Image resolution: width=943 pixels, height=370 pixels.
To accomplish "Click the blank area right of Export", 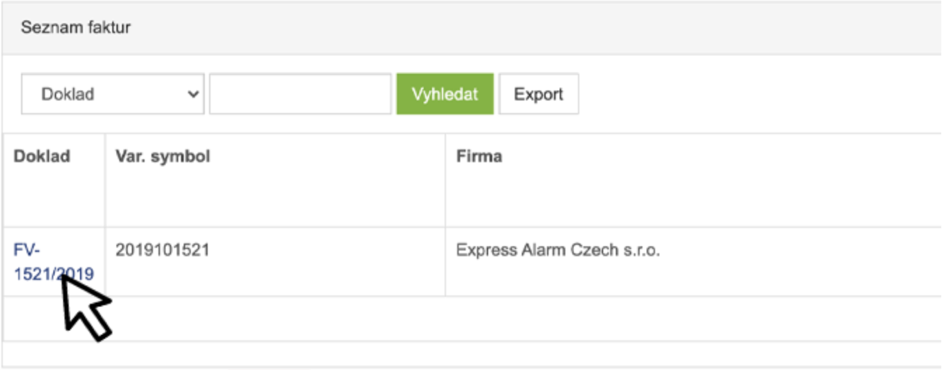I will click(x=760, y=94).
